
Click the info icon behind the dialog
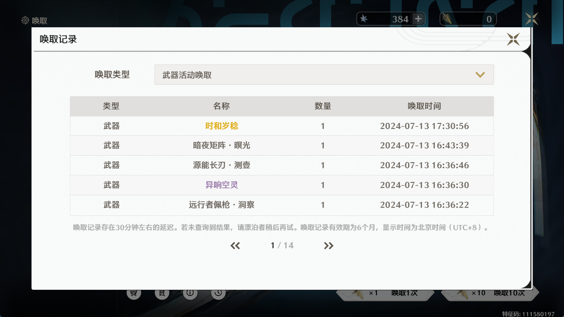click(190, 293)
